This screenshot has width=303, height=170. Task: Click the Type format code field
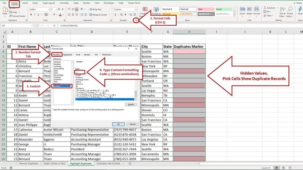click(80, 72)
